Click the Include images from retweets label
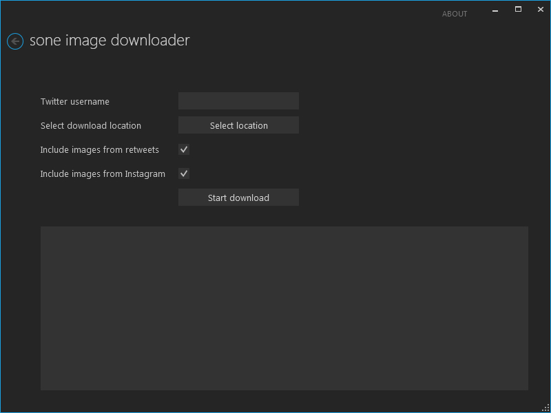551x413 pixels. [99, 149]
